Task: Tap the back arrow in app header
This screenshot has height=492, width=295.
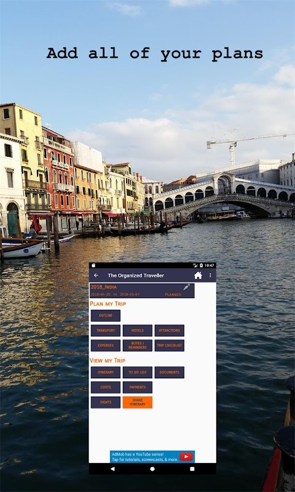Action: pos(96,276)
